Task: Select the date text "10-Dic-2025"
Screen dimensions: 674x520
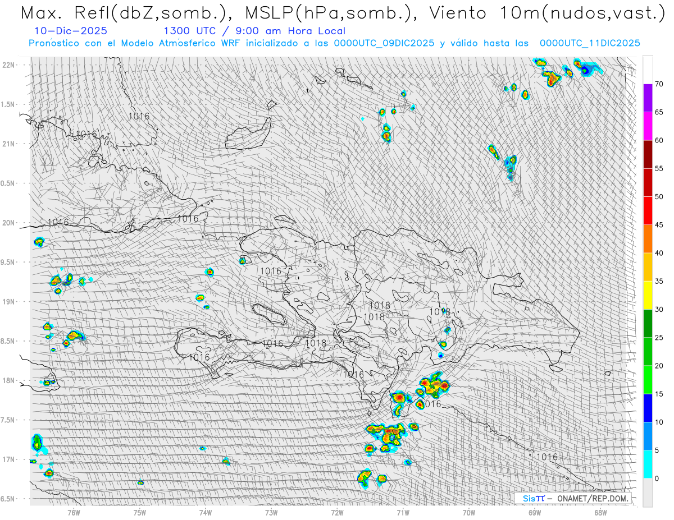Action: click(x=70, y=31)
